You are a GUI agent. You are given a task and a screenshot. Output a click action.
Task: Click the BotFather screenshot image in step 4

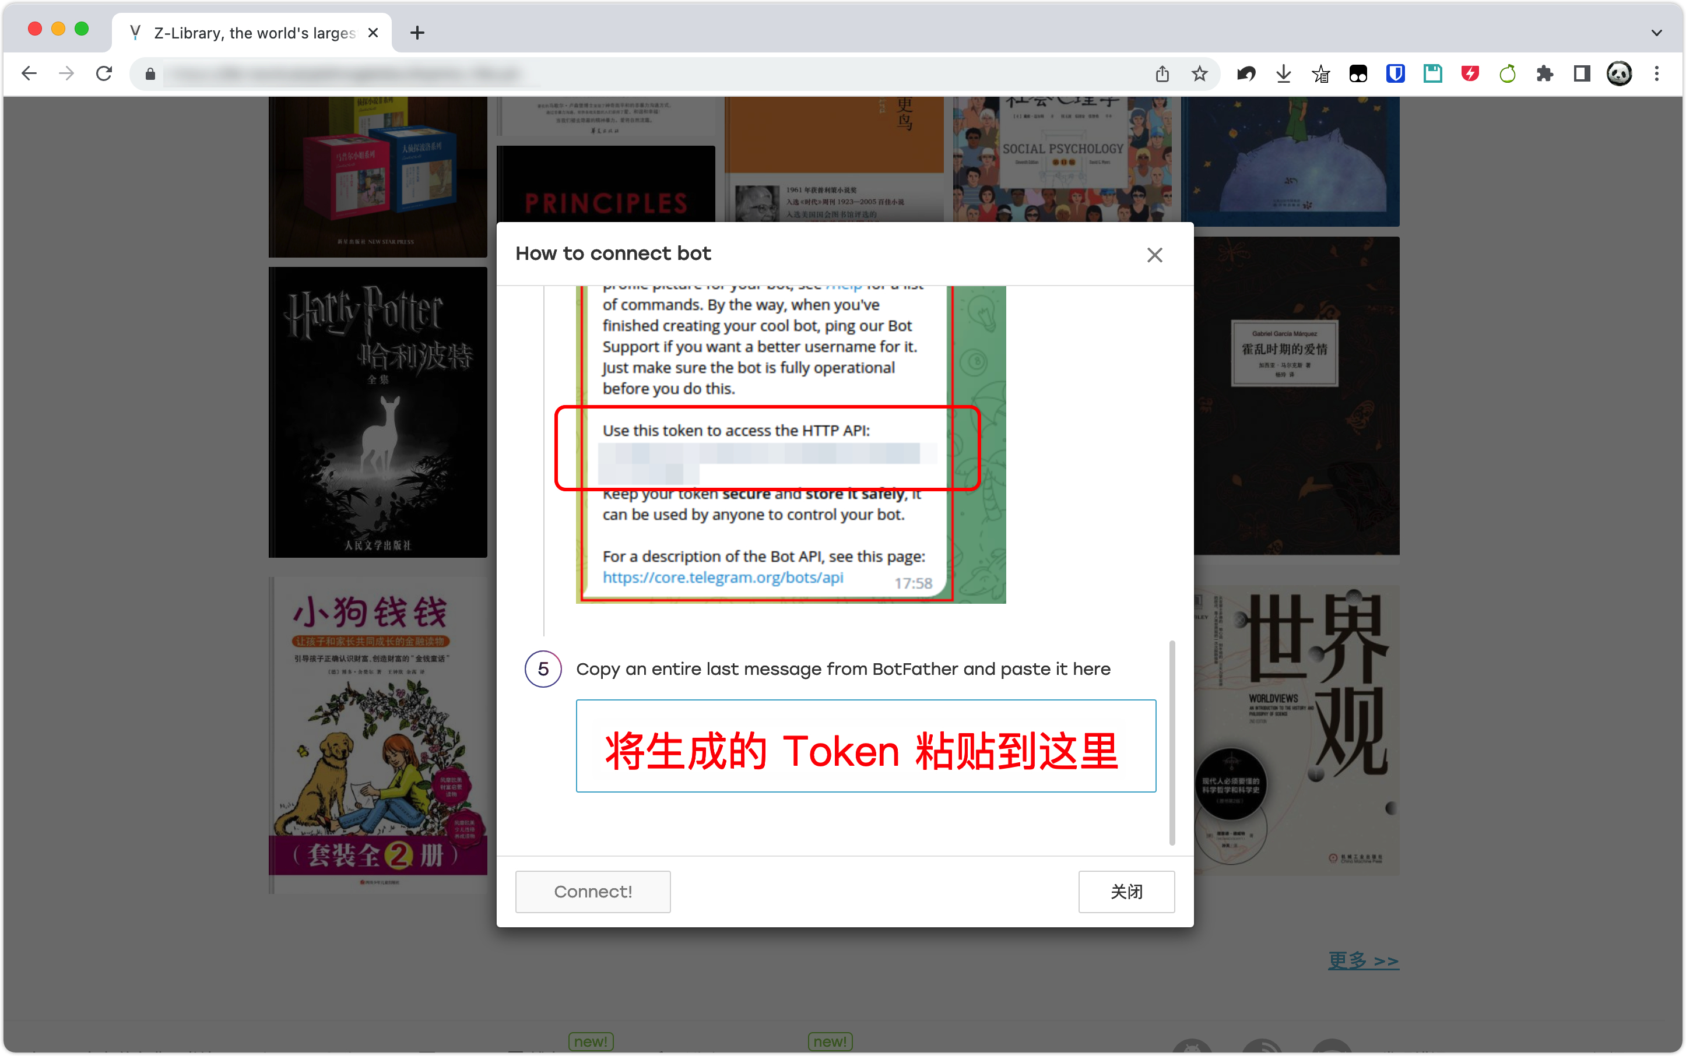pos(791,444)
